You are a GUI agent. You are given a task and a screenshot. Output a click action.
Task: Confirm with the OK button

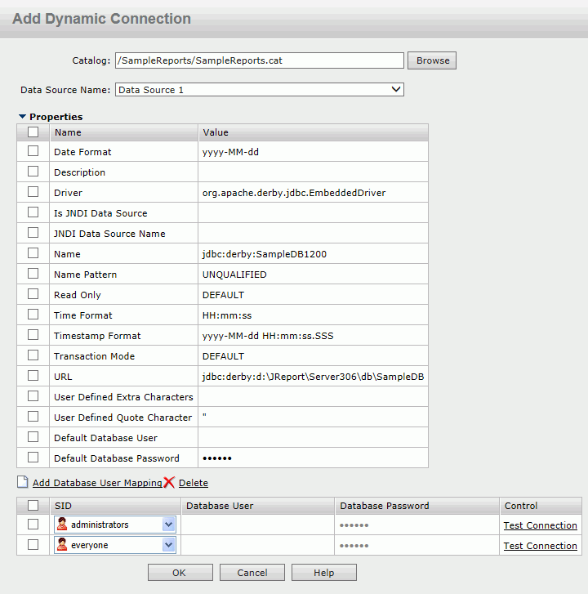[x=180, y=573]
